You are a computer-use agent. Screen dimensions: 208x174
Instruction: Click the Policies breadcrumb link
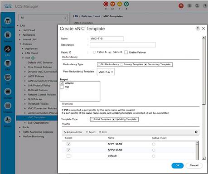[87, 16]
